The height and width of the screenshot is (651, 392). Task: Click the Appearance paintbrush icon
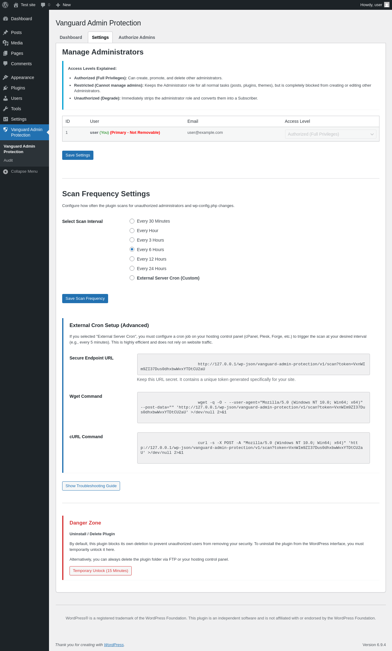pos(6,77)
